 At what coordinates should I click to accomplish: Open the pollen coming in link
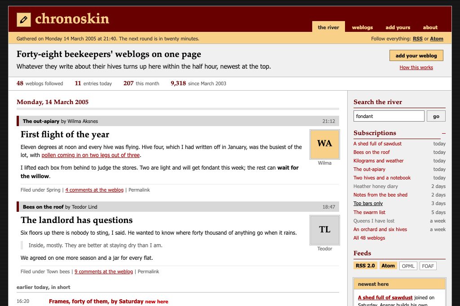tap(91, 155)
